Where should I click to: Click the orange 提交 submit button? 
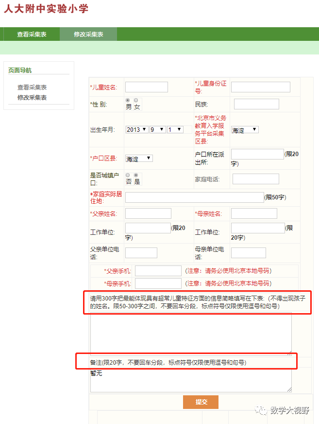point(201,402)
